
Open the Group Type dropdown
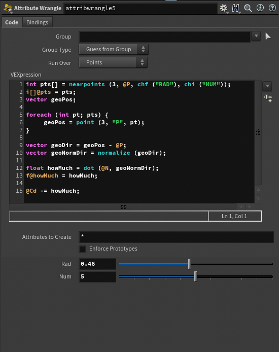[114, 49]
